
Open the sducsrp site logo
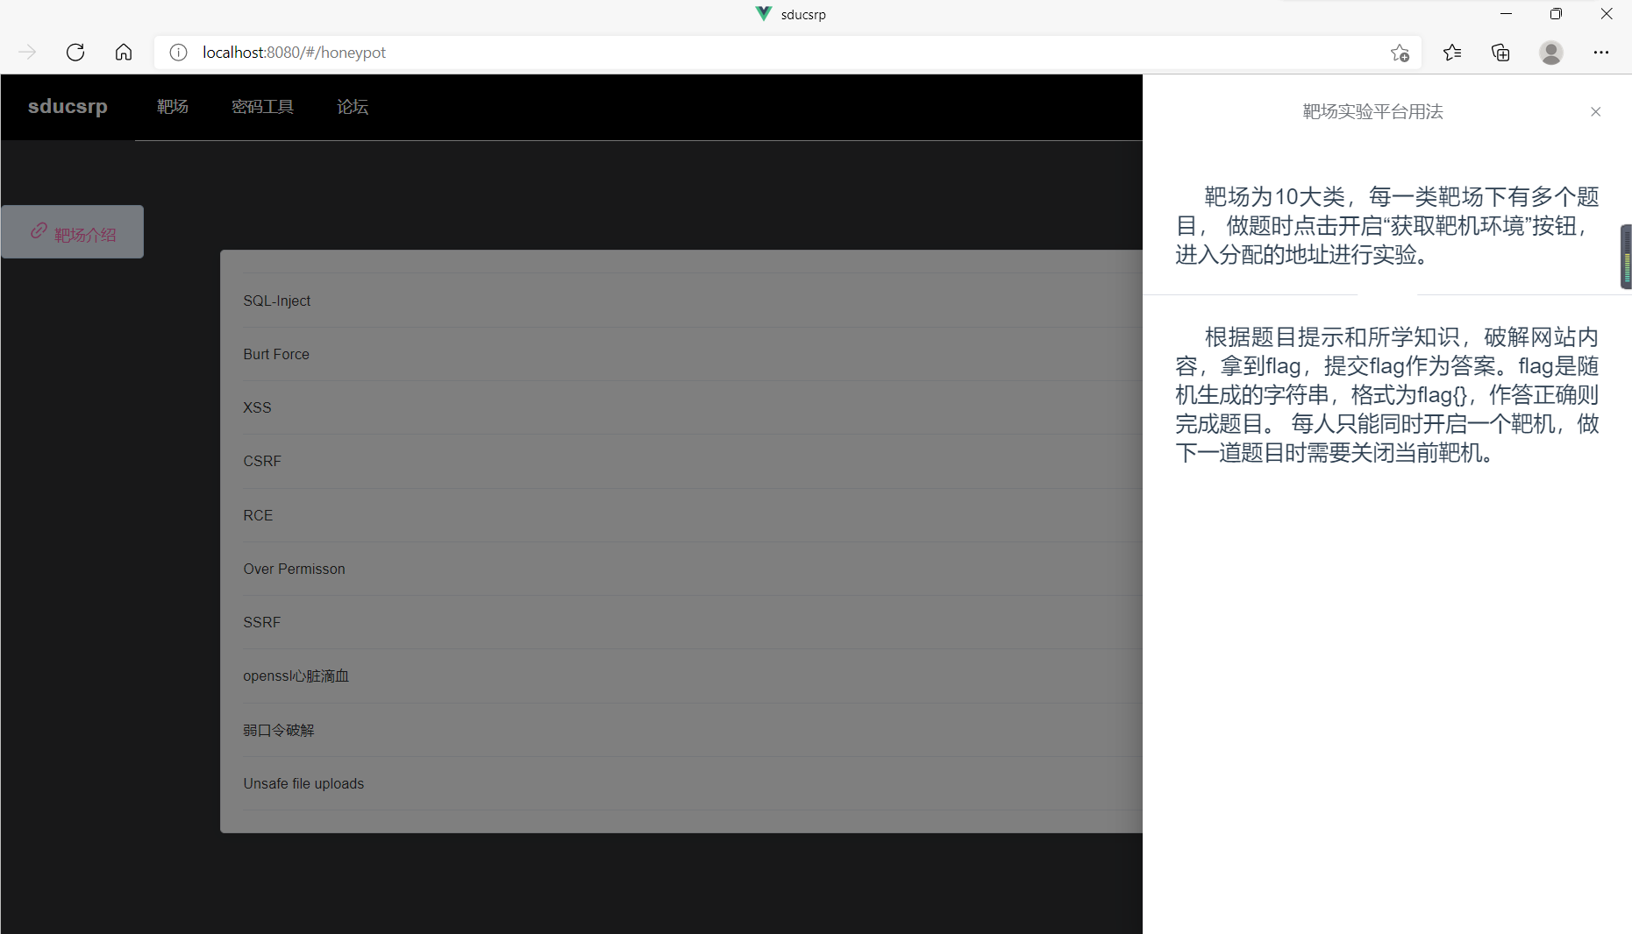pyautogui.click(x=68, y=106)
